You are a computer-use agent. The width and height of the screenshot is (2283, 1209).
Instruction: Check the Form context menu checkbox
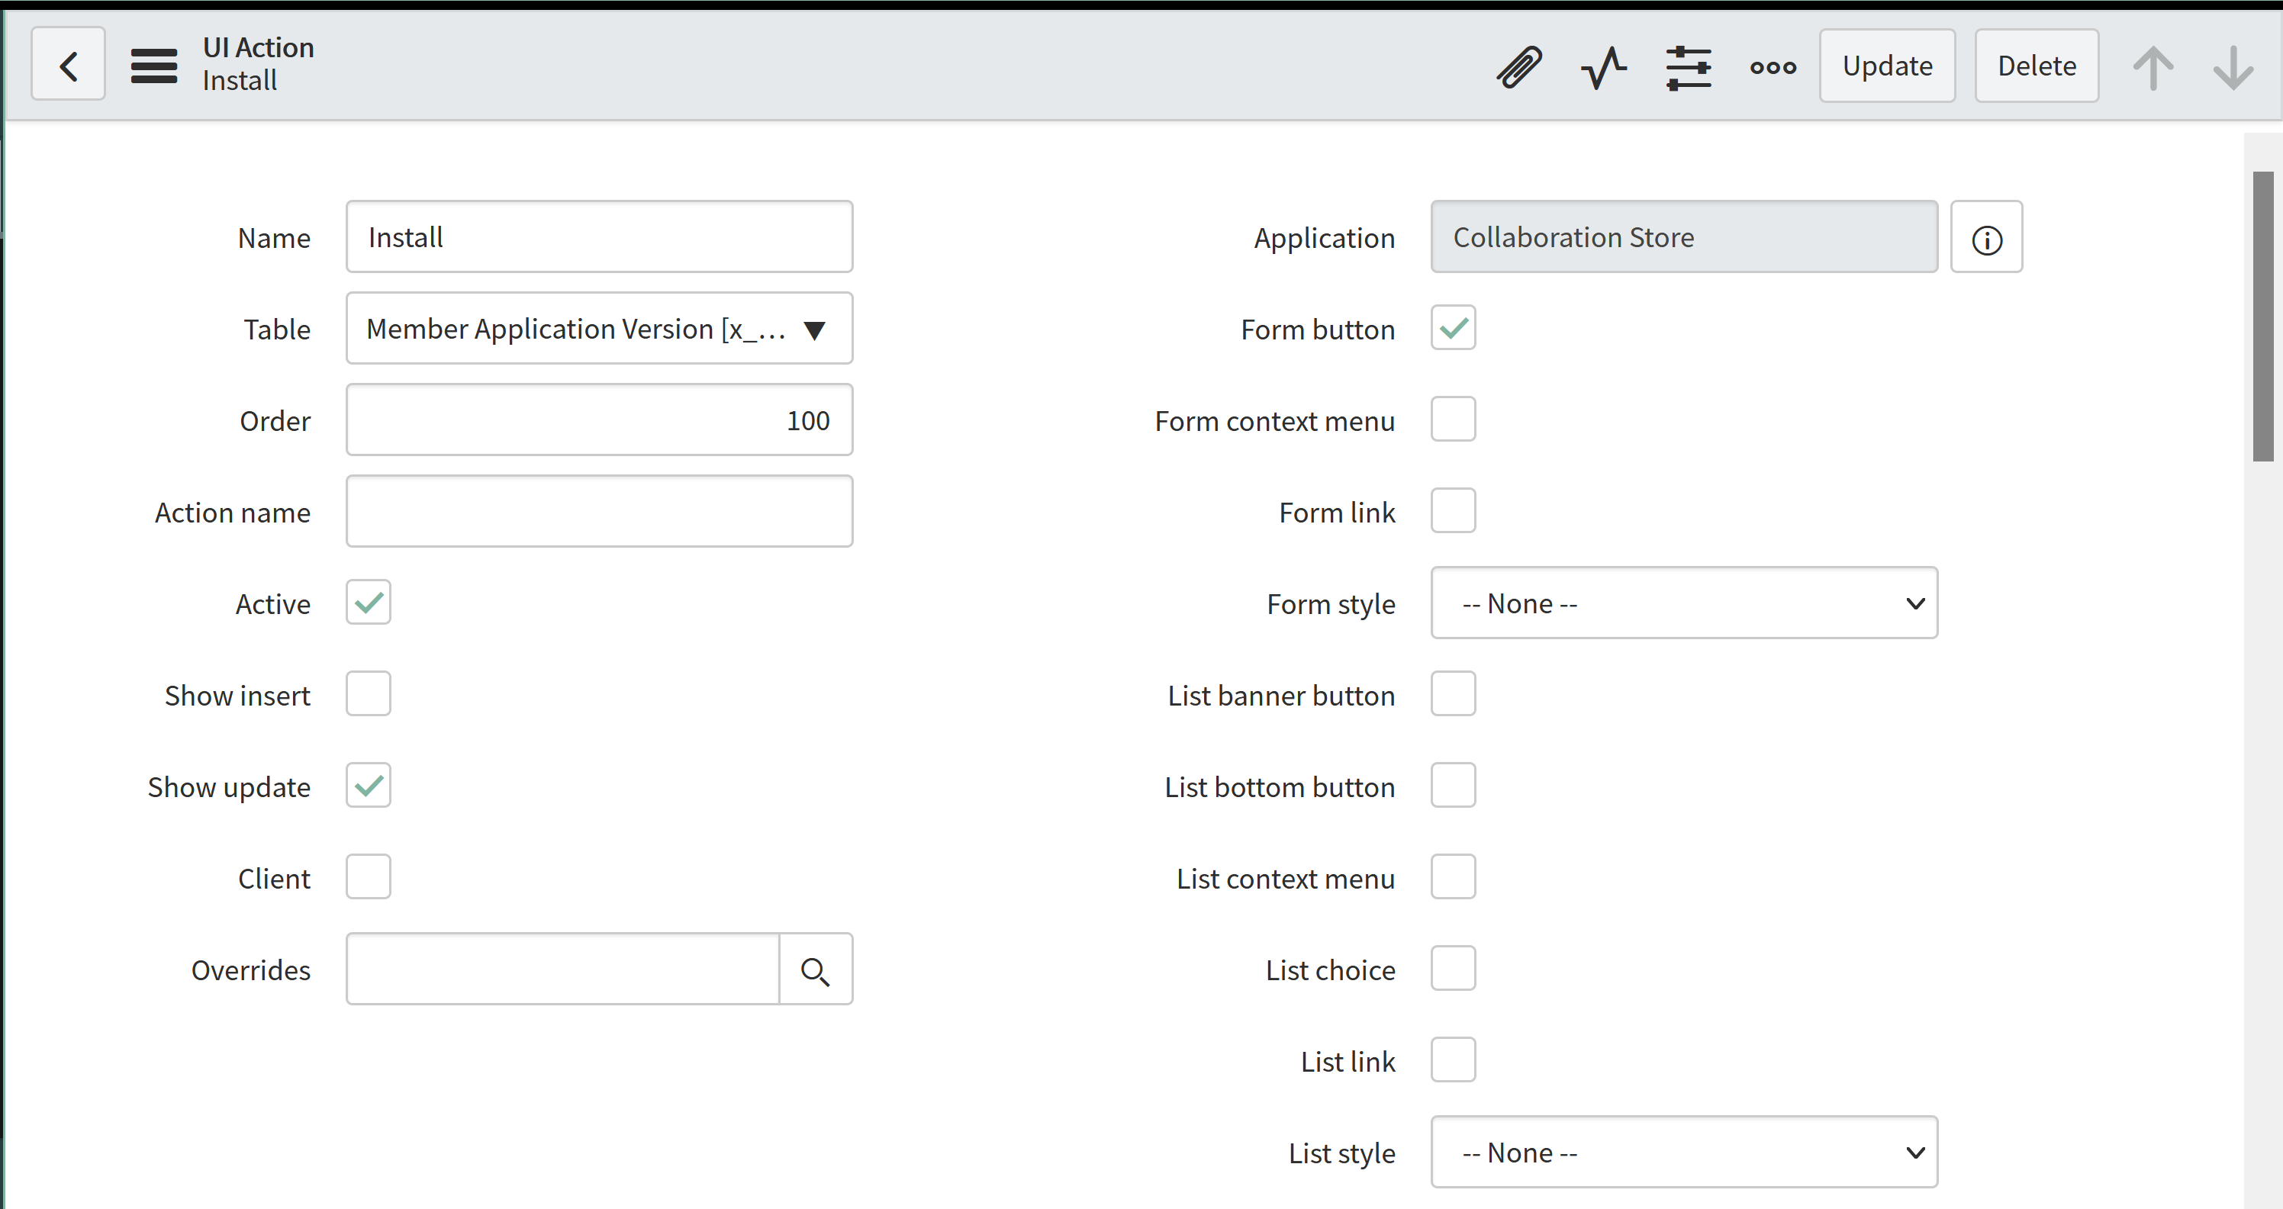pos(1453,420)
